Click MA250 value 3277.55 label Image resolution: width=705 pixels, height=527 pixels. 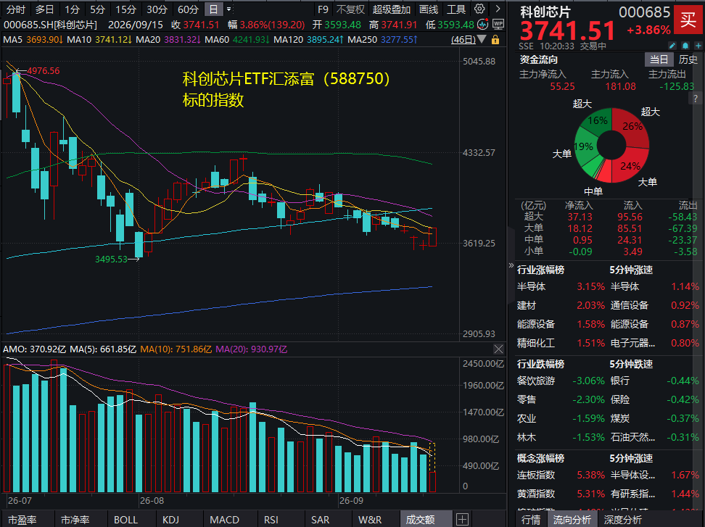click(399, 40)
